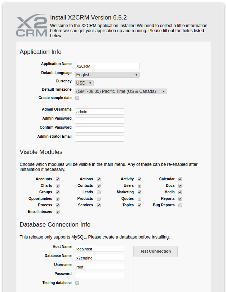Click the Application Info heading
The image size is (226, 292).
pos(40,52)
